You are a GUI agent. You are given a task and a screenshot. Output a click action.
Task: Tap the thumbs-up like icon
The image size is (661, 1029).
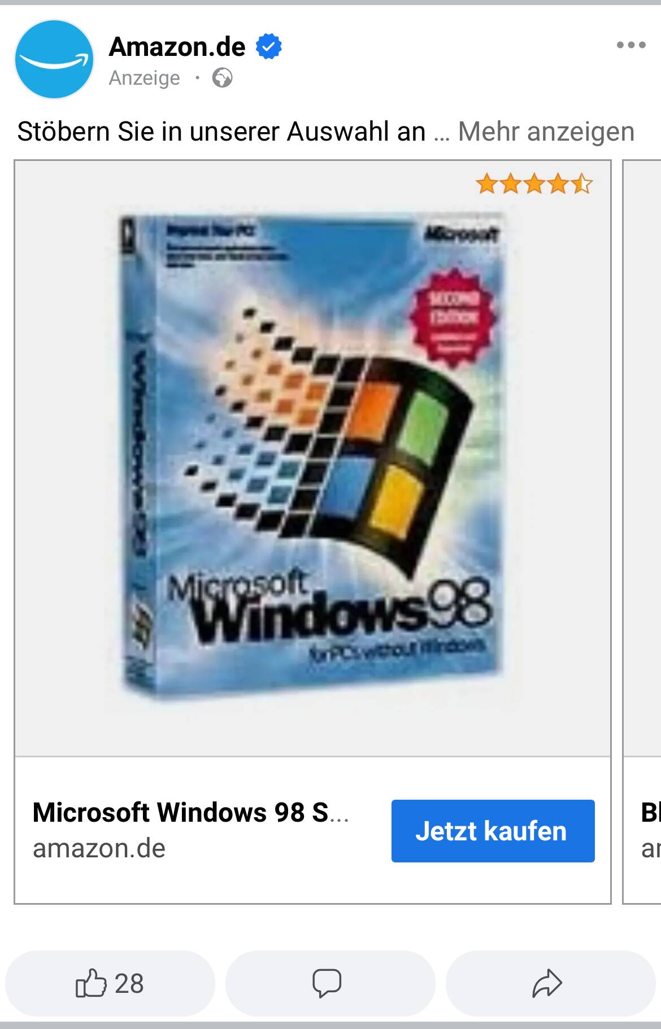(x=91, y=983)
